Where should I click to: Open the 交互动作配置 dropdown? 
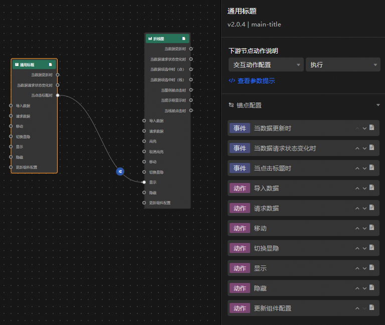pyautogui.click(x=266, y=64)
